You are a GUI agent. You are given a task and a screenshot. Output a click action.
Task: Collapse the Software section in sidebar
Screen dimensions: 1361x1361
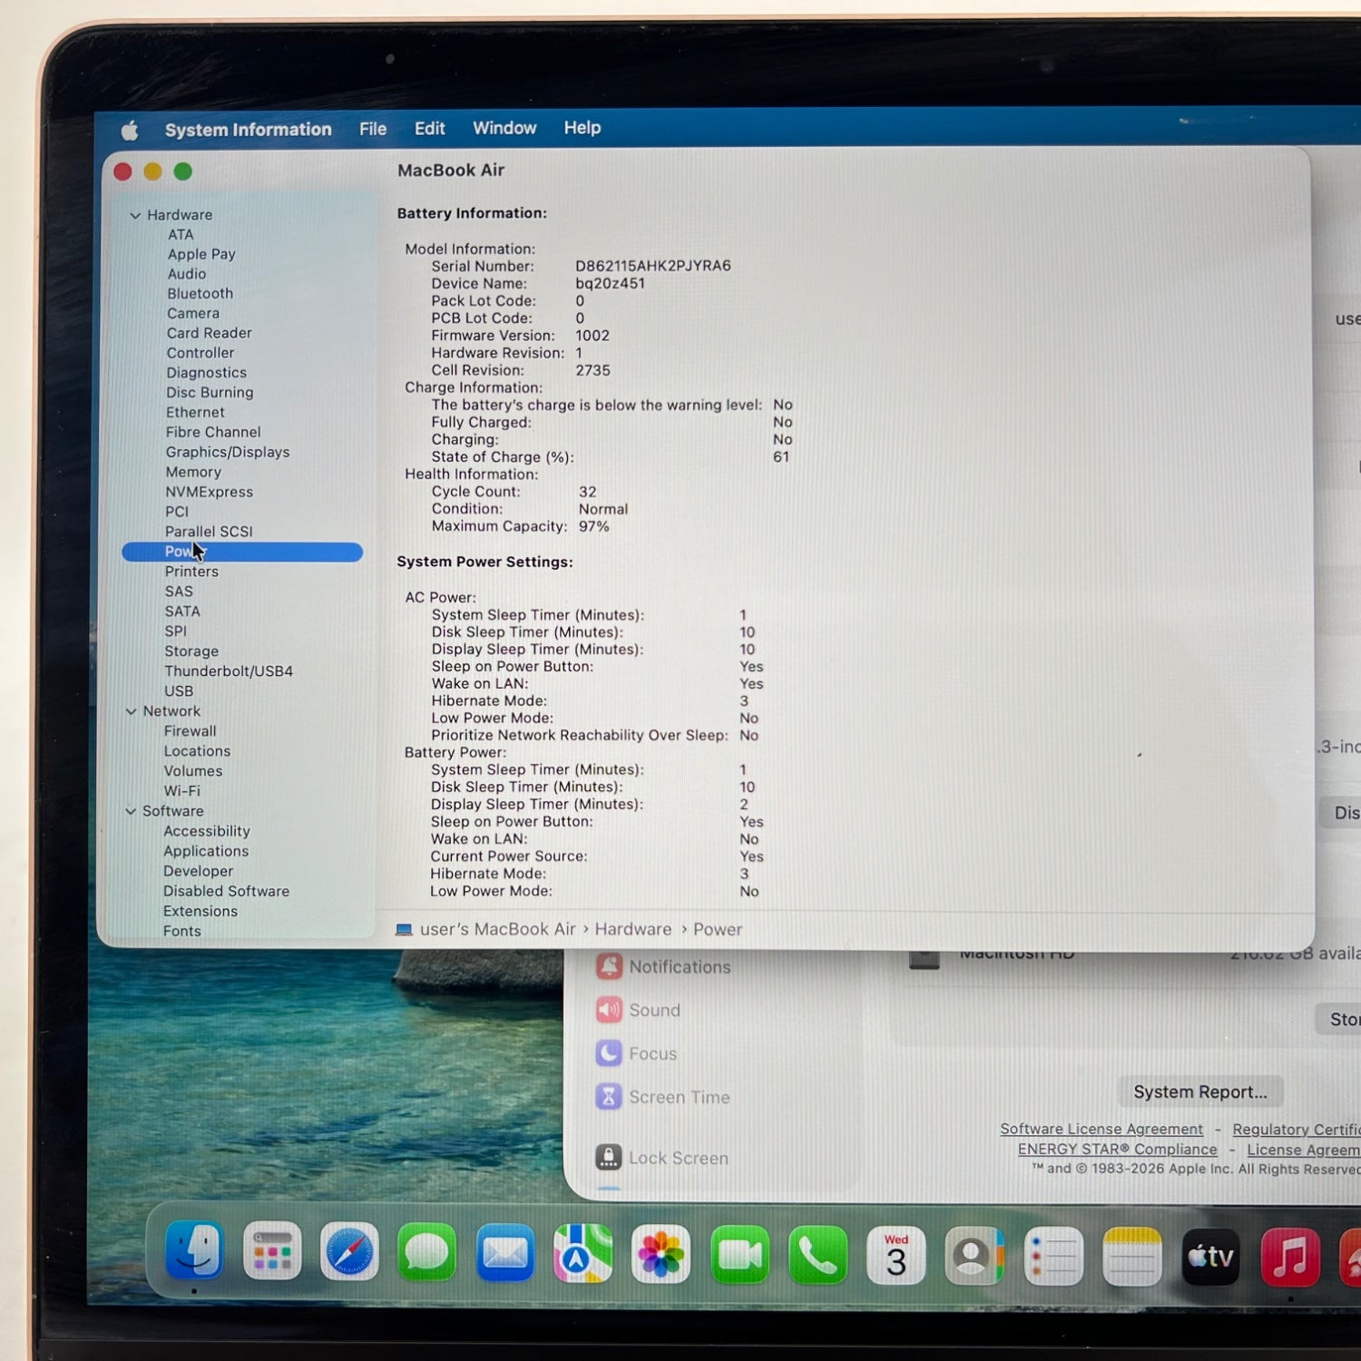click(x=131, y=811)
